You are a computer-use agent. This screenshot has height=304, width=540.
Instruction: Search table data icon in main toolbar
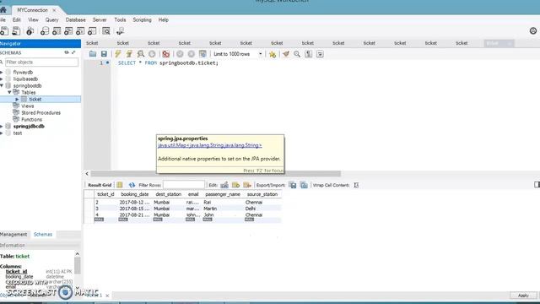click(106, 31)
